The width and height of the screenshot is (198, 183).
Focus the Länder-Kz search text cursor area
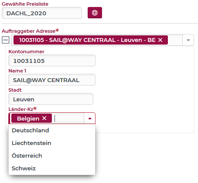[x=68, y=118]
